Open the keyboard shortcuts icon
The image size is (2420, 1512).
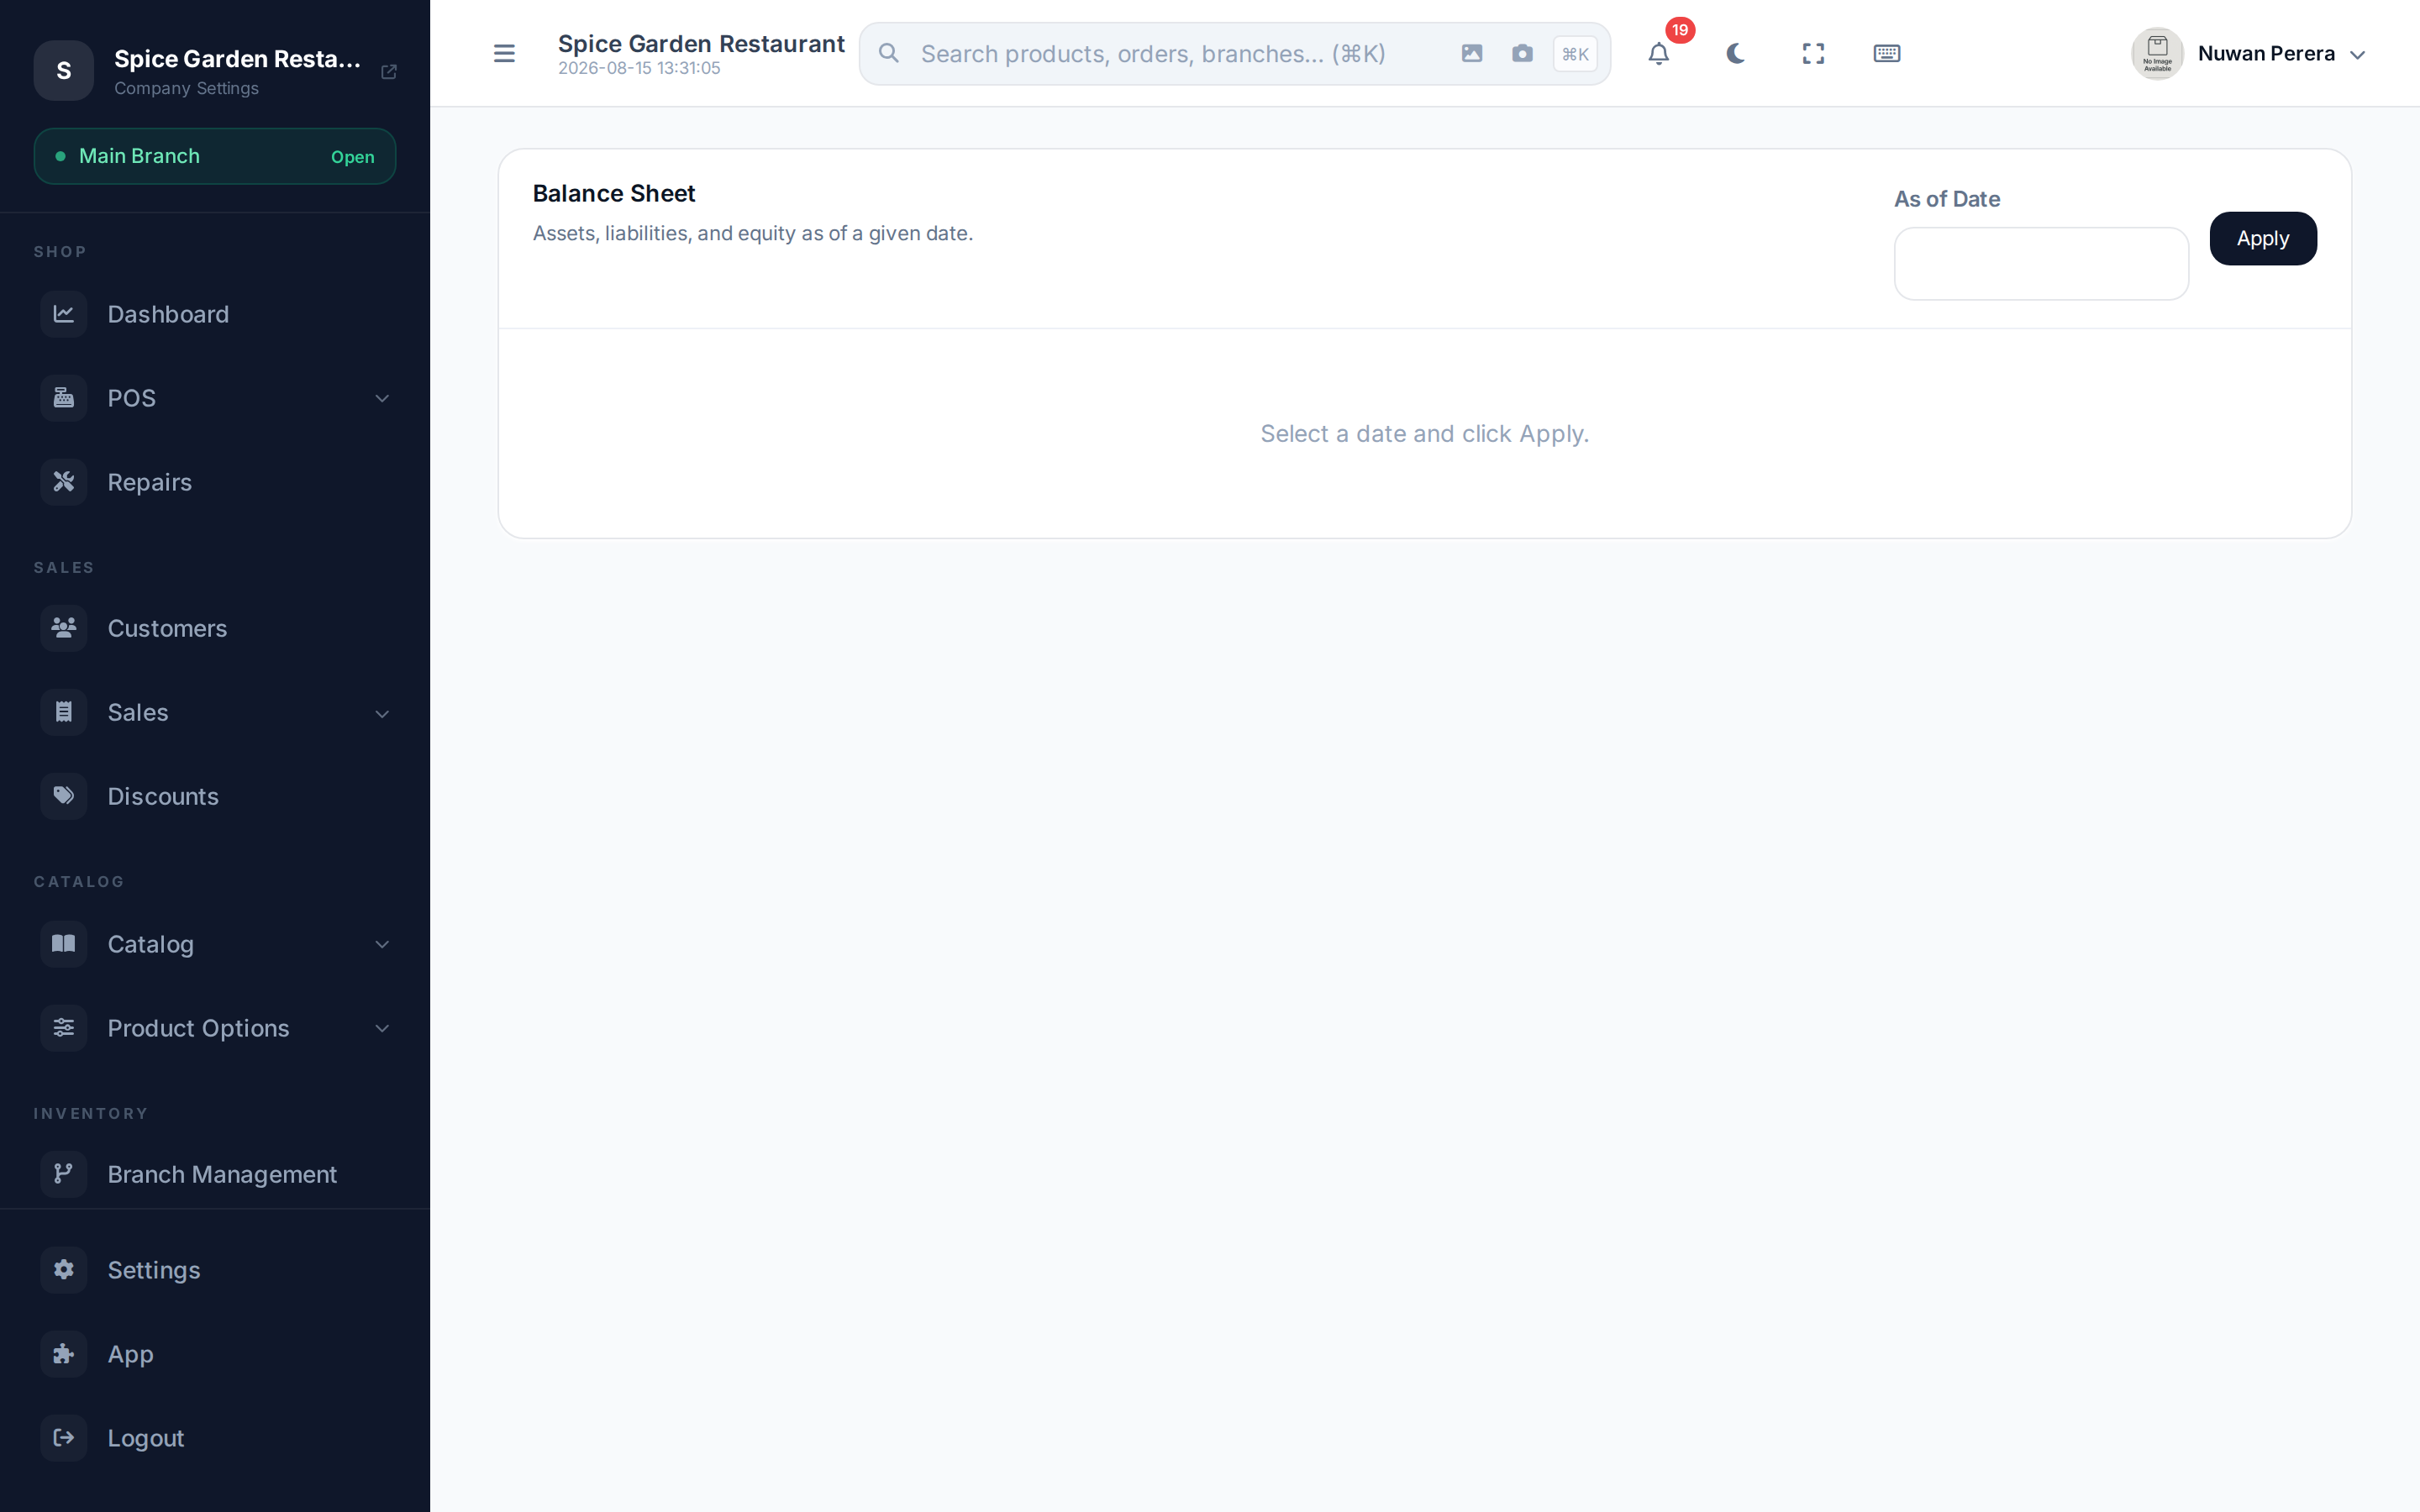click(x=1887, y=53)
